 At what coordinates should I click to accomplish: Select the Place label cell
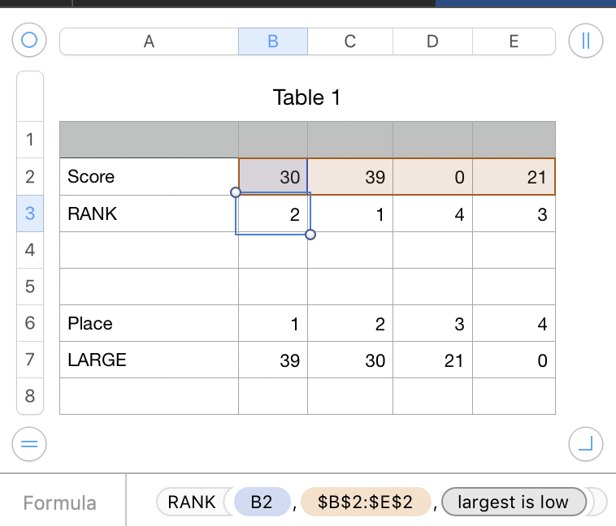tap(149, 323)
